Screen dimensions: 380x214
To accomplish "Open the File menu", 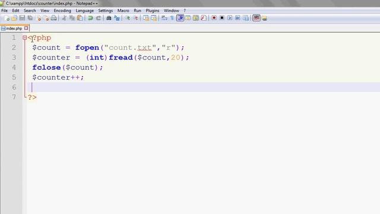I will (x=4, y=11).
